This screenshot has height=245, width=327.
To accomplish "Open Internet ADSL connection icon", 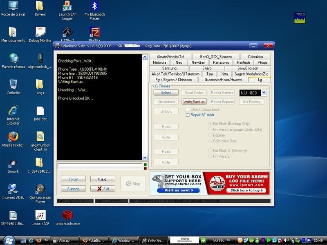I will point(13,192).
